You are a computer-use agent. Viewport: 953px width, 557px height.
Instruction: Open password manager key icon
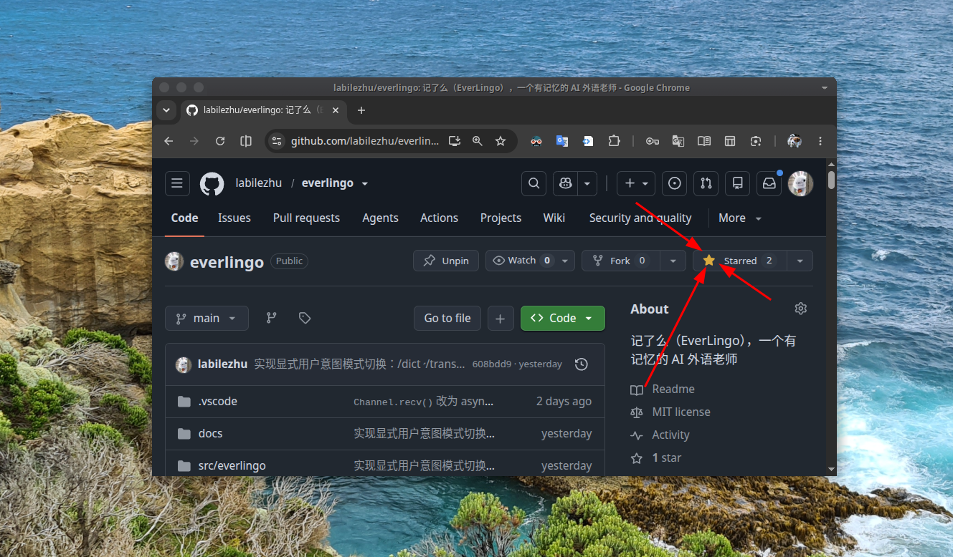click(652, 141)
